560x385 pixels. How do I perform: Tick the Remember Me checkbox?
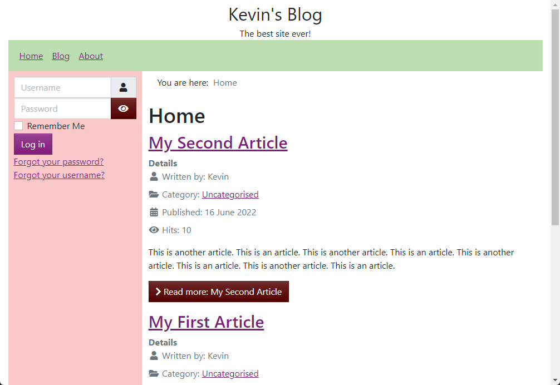click(18, 126)
